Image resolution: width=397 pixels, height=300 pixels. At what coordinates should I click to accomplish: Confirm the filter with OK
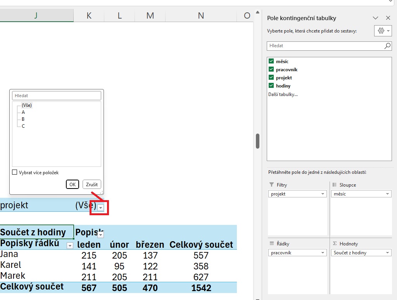point(72,185)
